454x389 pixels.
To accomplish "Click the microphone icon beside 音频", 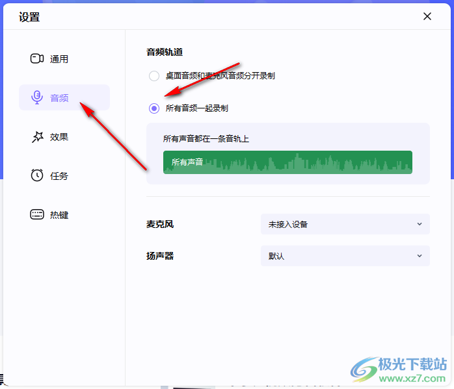I will coord(37,98).
